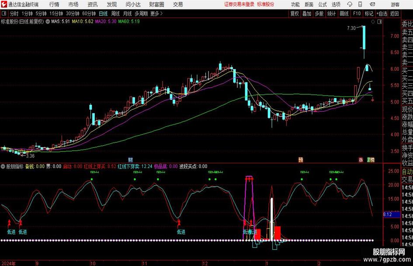Click the 标准股份(日线,前复权) chart title

(x=22, y=21)
